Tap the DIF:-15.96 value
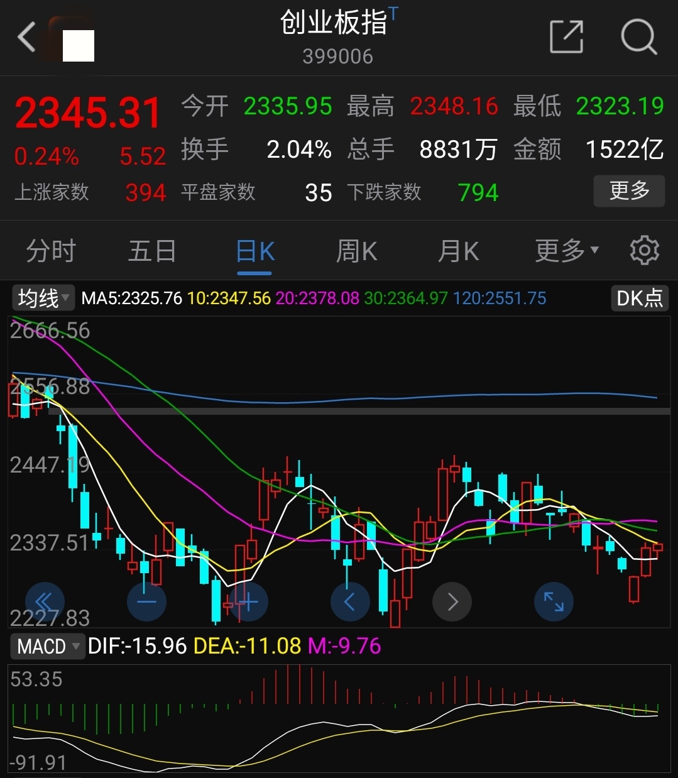The height and width of the screenshot is (778, 678). (138, 646)
